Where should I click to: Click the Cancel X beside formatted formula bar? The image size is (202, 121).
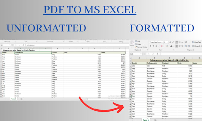click(x=149, y=54)
